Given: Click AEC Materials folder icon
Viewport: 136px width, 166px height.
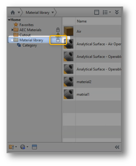Looking at the screenshot, I should click(16, 30).
